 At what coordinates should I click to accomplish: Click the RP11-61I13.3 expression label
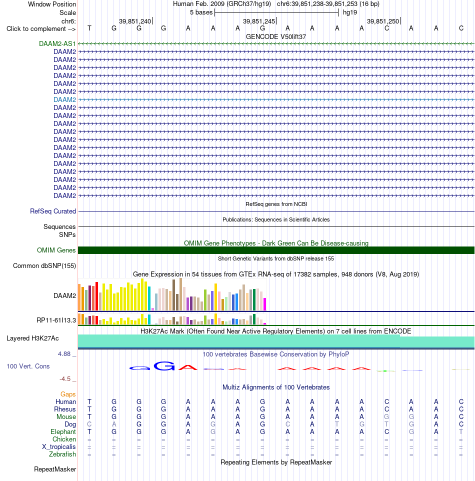[x=56, y=320]
